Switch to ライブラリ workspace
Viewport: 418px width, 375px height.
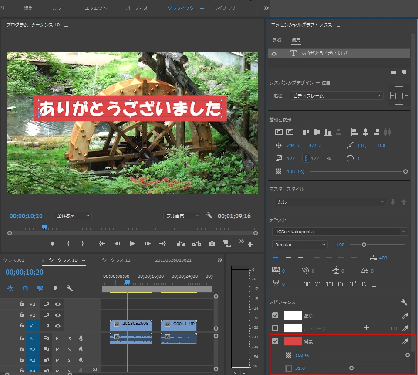pos(224,8)
